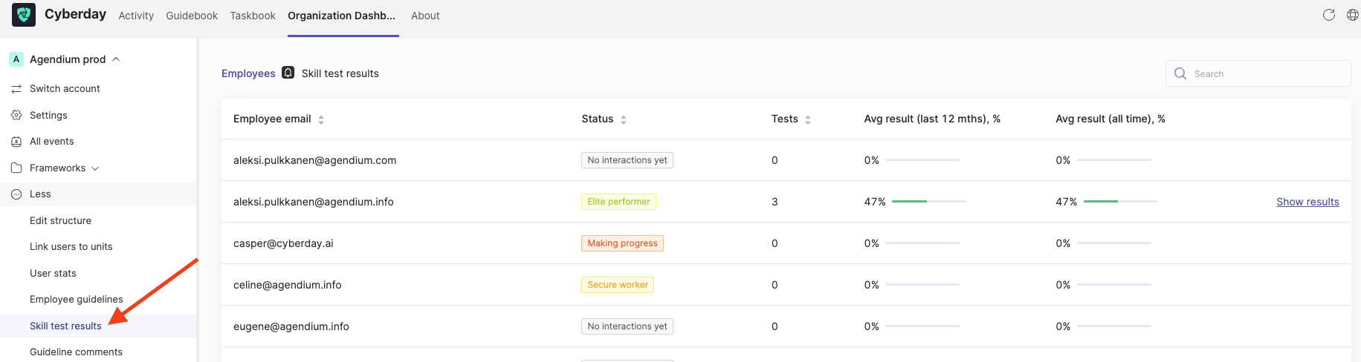Sort table by Status column
Image resolution: width=1361 pixels, height=362 pixels.
coord(624,119)
